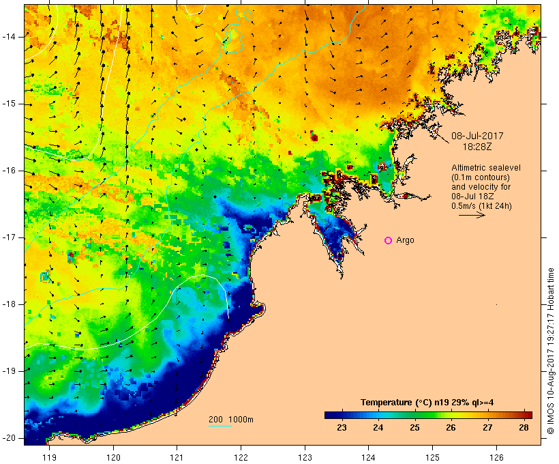
Task: Click longitude axis label '125'
Action: tap(432, 457)
